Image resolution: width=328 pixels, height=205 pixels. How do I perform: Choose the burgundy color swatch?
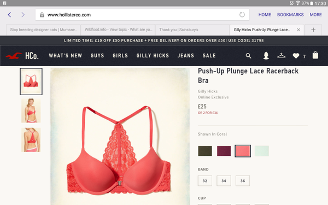click(224, 151)
